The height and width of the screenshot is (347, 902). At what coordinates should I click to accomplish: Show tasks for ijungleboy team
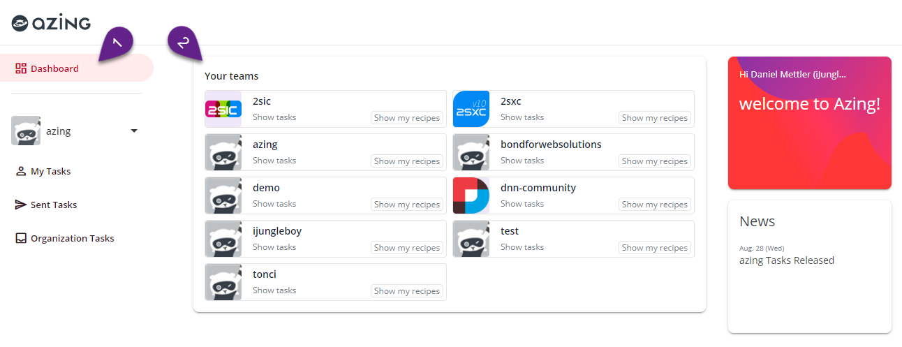pyautogui.click(x=274, y=247)
